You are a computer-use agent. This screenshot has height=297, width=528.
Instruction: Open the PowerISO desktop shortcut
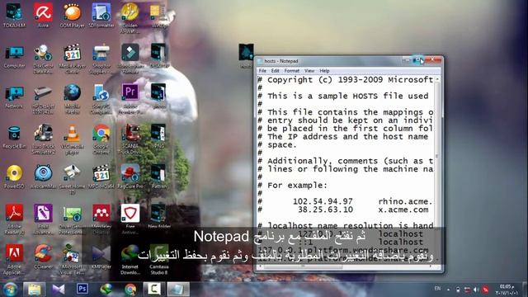[14, 177]
